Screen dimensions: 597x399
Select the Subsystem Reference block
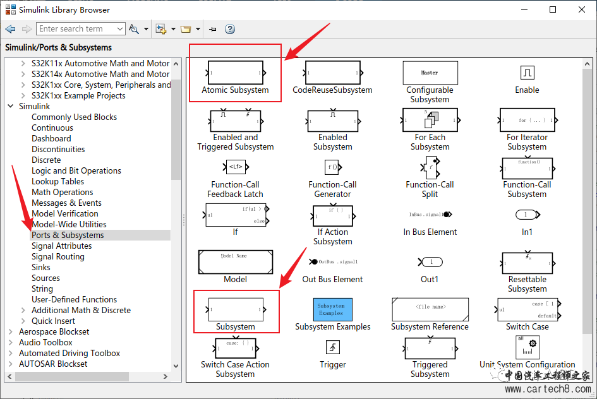[430, 309]
